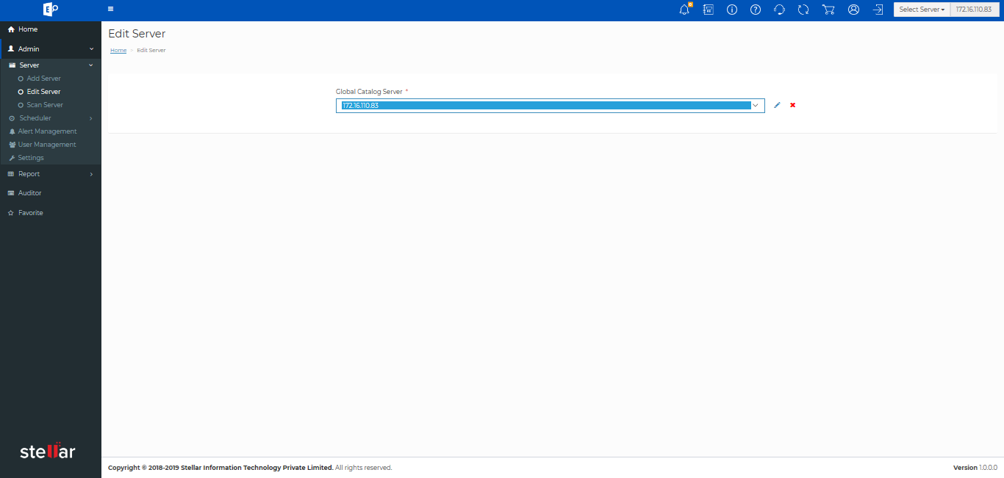Open help via the question mark icon
The width and height of the screenshot is (1004, 478).
(755, 10)
